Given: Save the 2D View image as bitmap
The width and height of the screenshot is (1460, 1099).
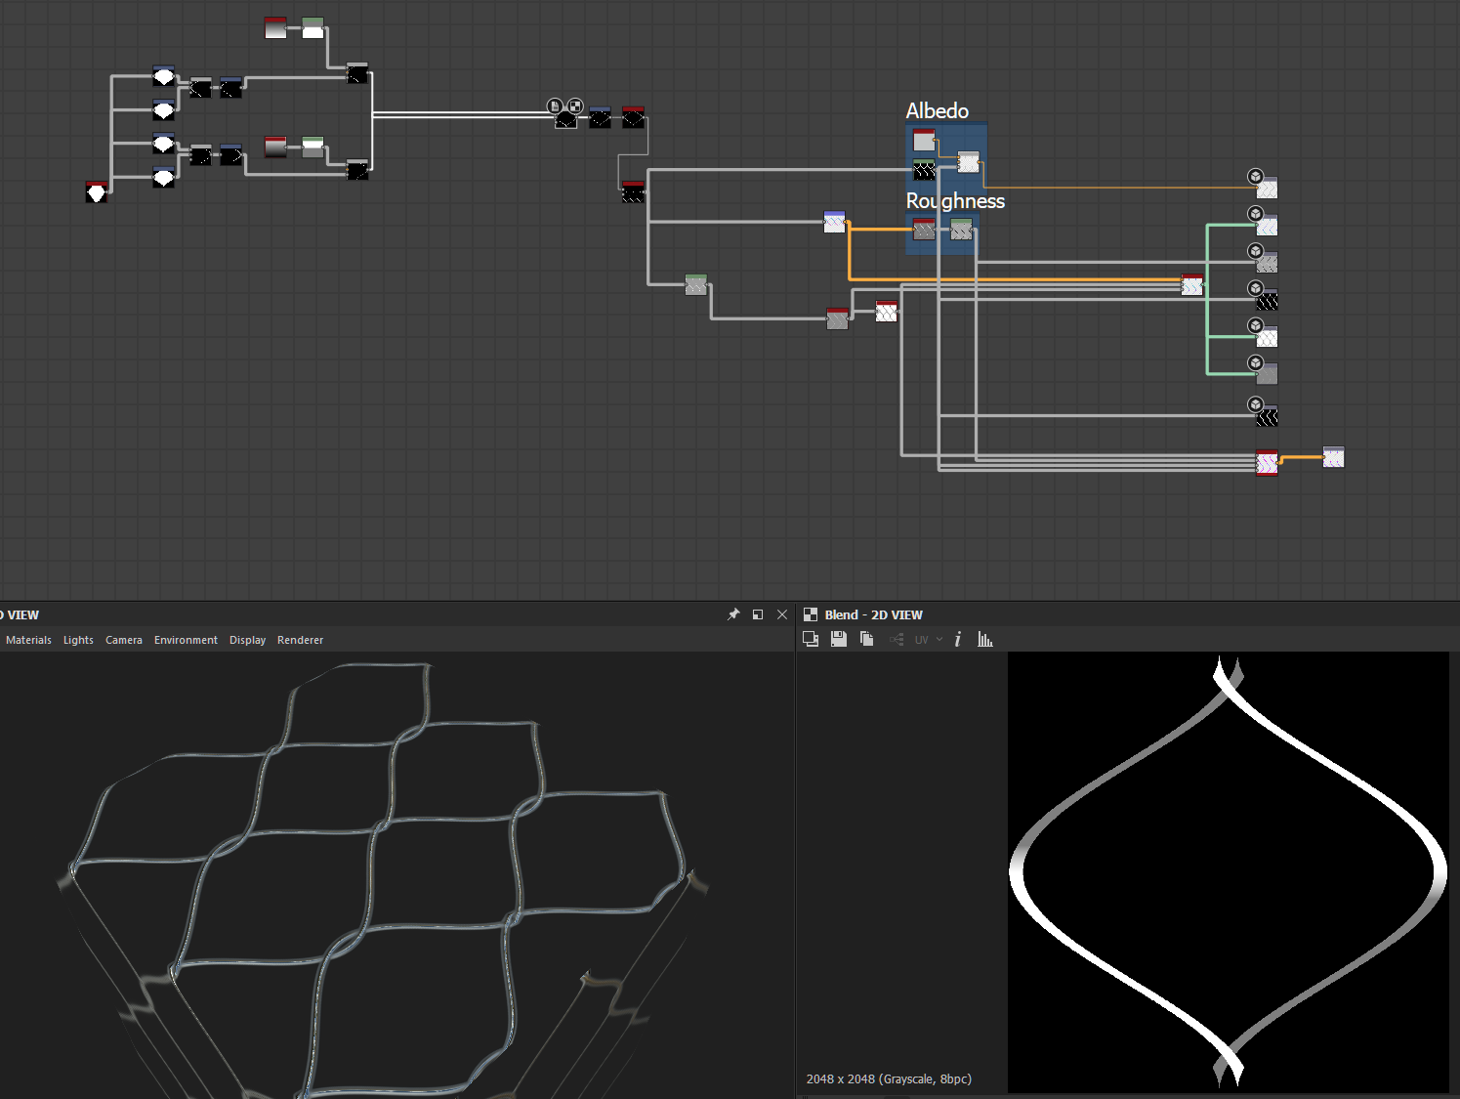Looking at the screenshot, I should pyautogui.click(x=839, y=639).
